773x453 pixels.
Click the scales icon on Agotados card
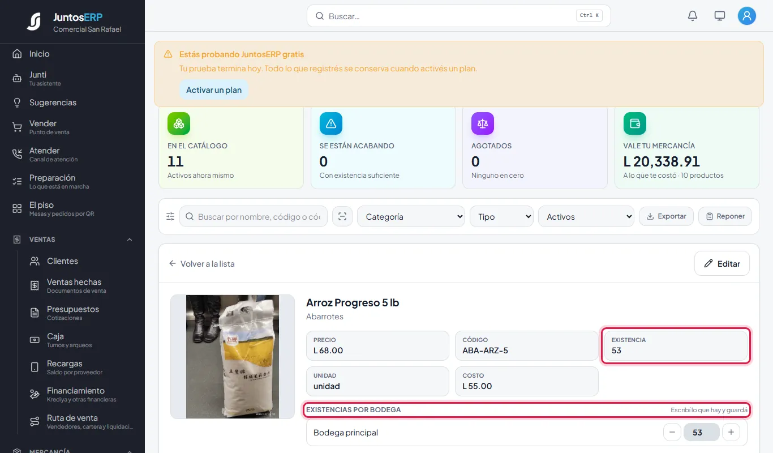pyautogui.click(x=483, y=123)
